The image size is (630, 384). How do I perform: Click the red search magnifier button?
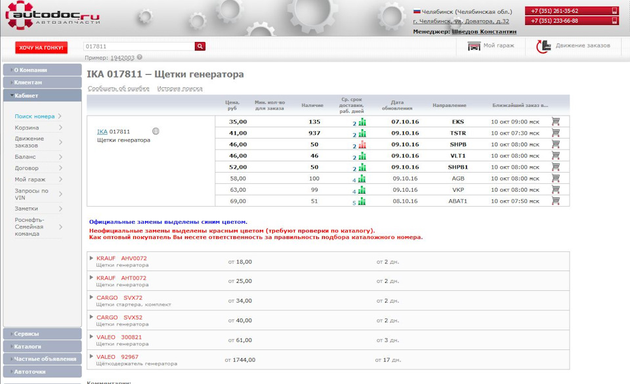tap(200, 47)
